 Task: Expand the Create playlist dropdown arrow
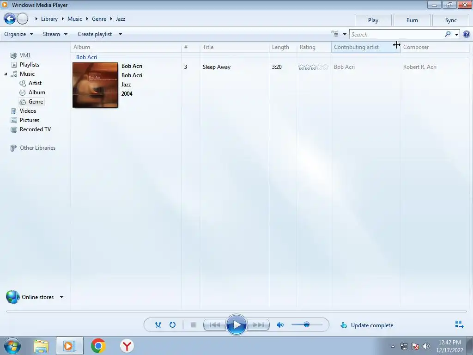[120, 34]
